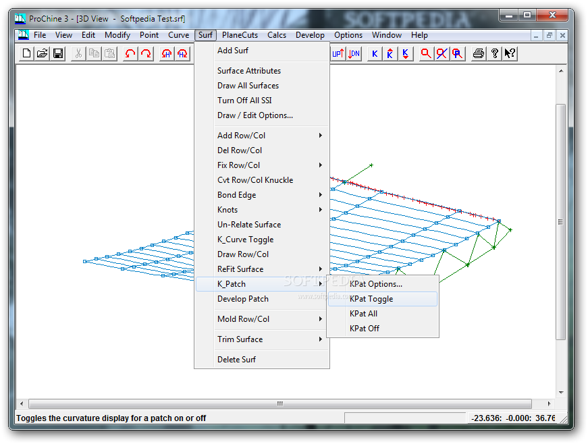Viewport: 588px width, 444px height.
Task: Click the Copy toolbar icon
Action: (x=94, y=53)
